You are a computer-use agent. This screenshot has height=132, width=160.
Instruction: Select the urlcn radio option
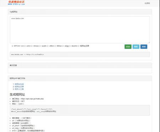(x=25, y=46)
